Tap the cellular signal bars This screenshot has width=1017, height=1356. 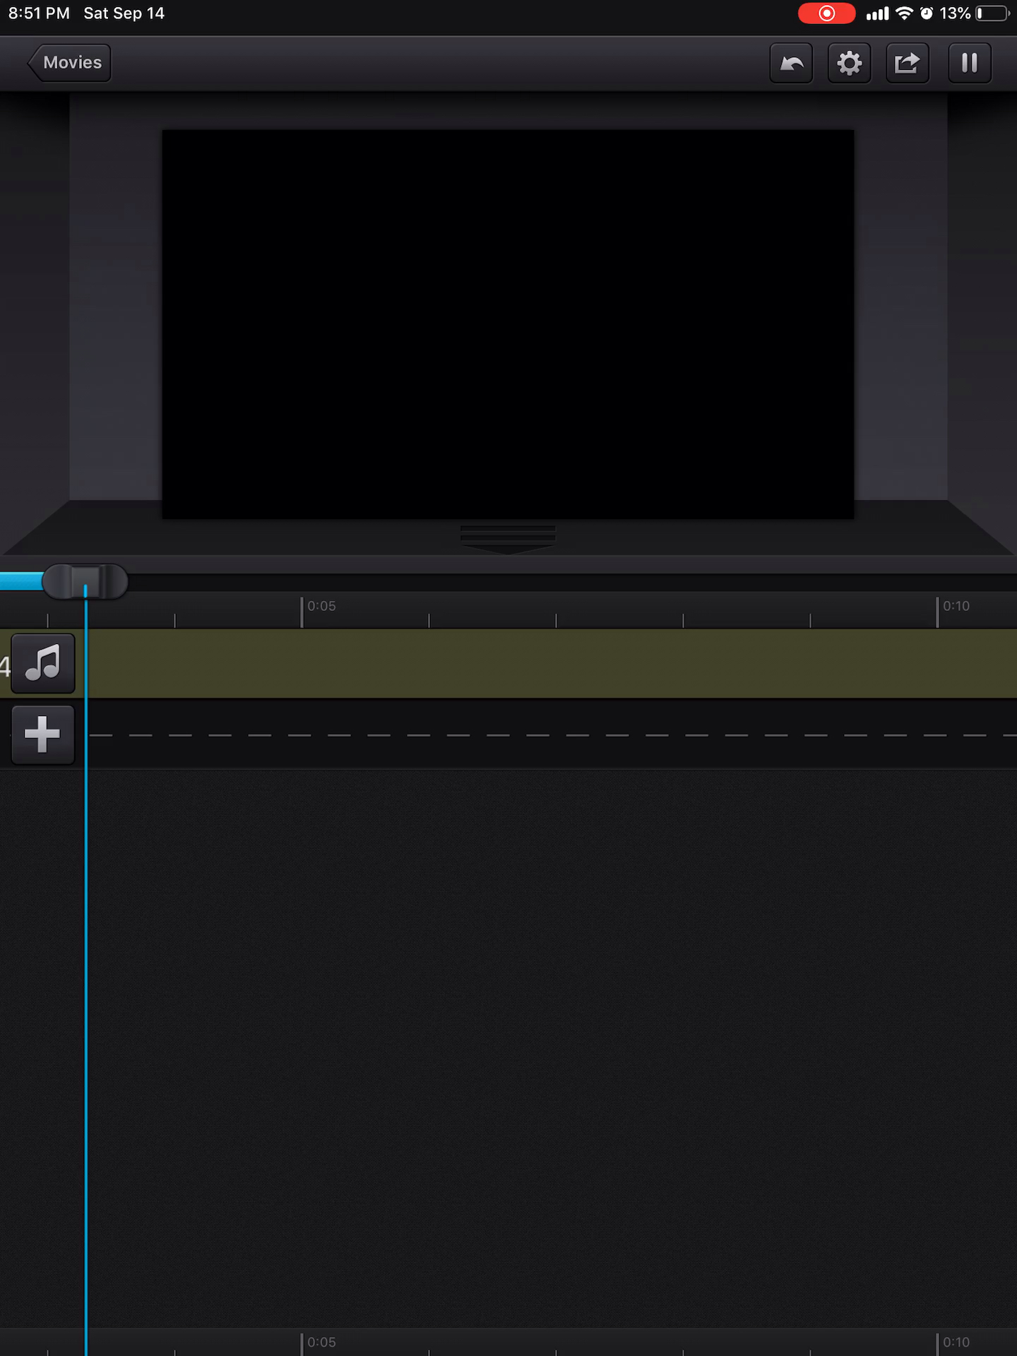point(877,13)
